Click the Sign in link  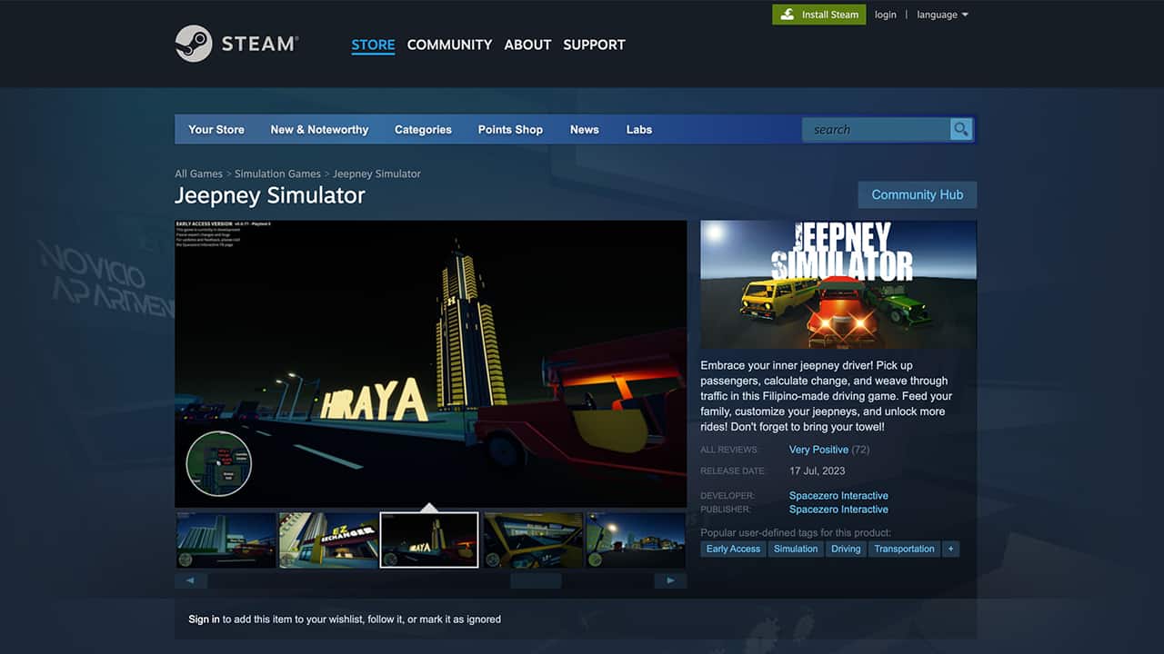tap(204, 619)
